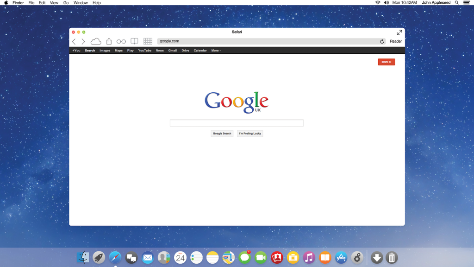This screenshot has height=267, width=474.
Task: Open the Notification Center menu bar icon
Action: pos(466,3)
